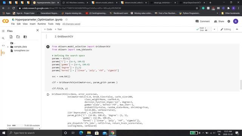Image resolution: width=242 pixels, height=136 pixels.
Task: Star the Hyperparameter_Optimization notebook
Action: [x=67, y=19]
